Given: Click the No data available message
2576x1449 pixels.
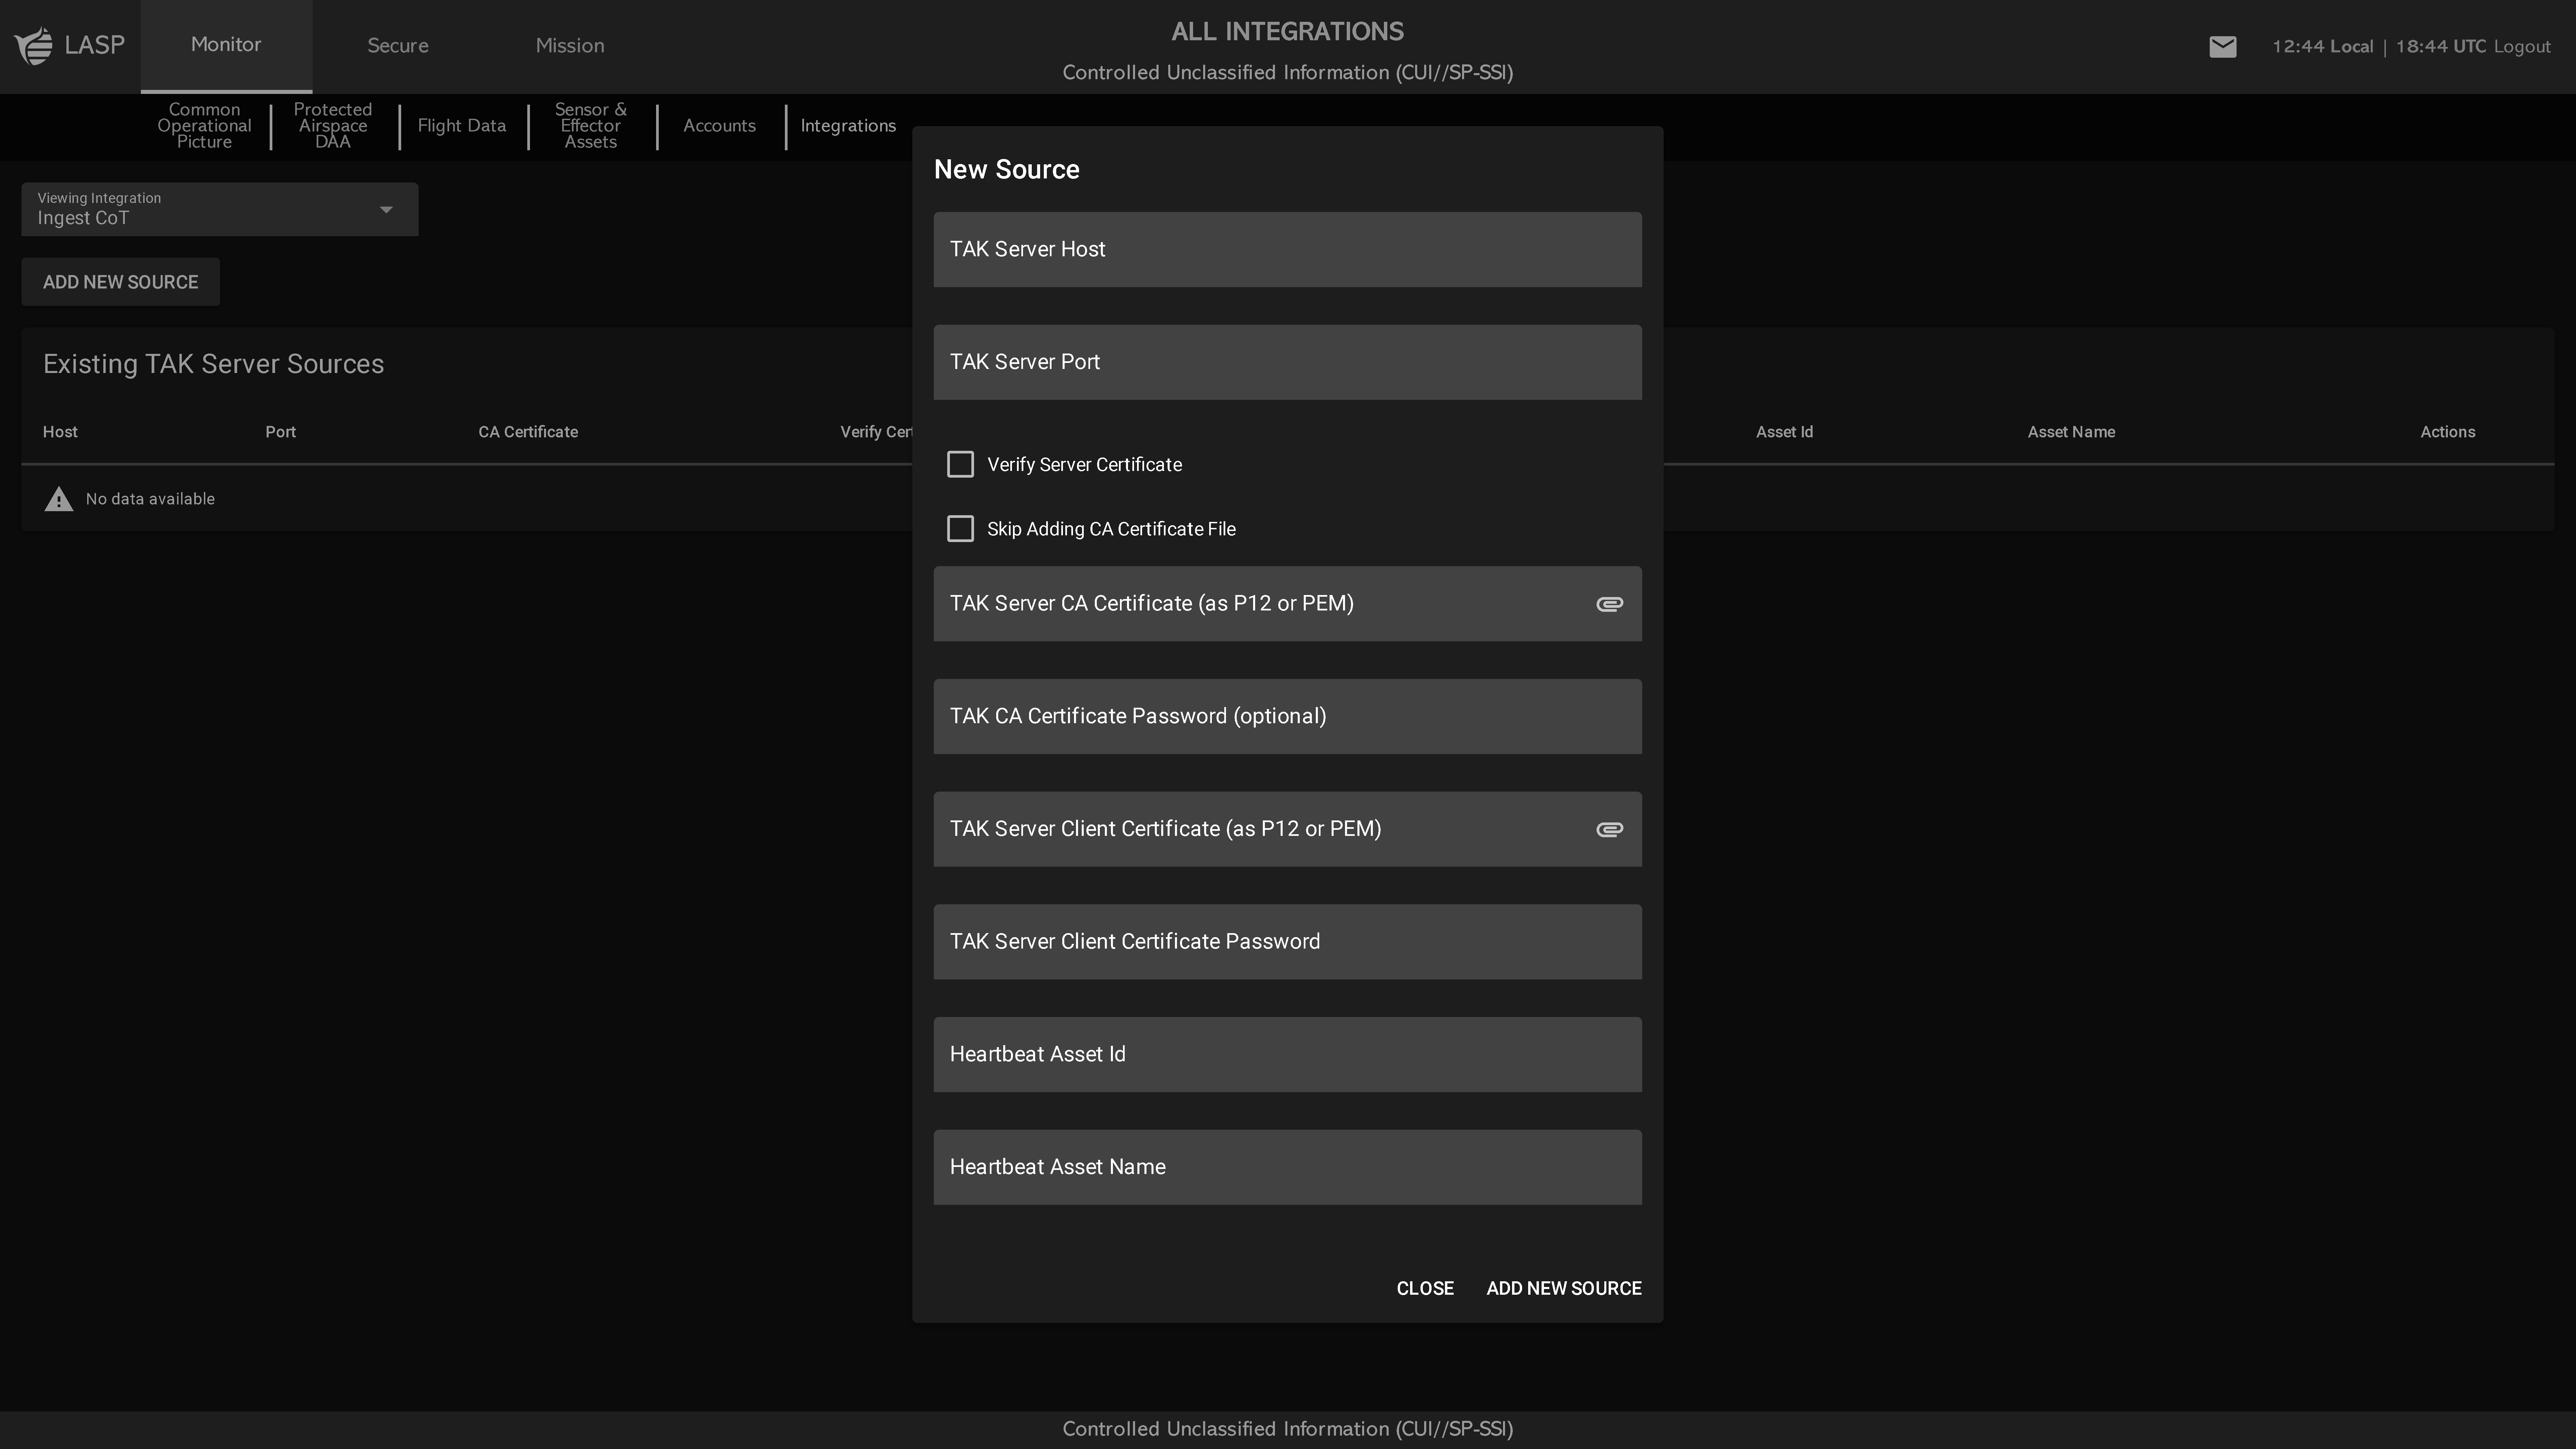Looking at the screenshot, I should pos(150,499).
